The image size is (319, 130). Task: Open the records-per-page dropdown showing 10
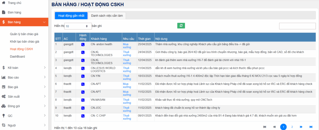78,26
